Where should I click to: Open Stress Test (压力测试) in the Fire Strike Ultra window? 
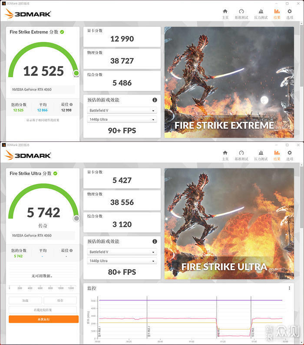261,153
